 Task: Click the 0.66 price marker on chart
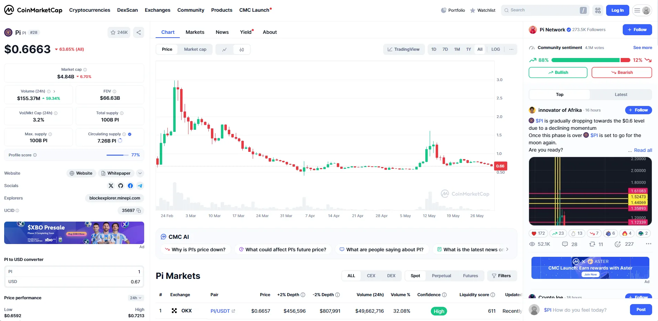[501, 166]
